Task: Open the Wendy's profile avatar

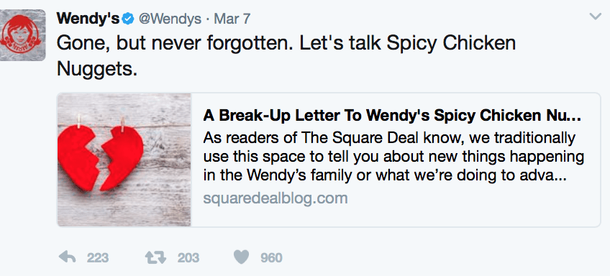Action: [22, 35]
